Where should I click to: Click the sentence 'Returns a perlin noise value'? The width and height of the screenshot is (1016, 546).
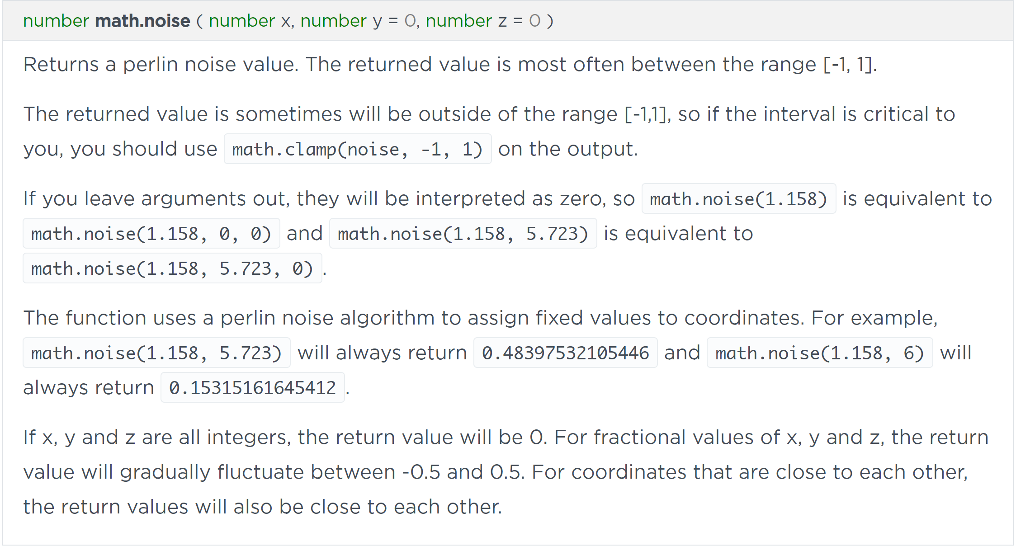pos(161,65)
